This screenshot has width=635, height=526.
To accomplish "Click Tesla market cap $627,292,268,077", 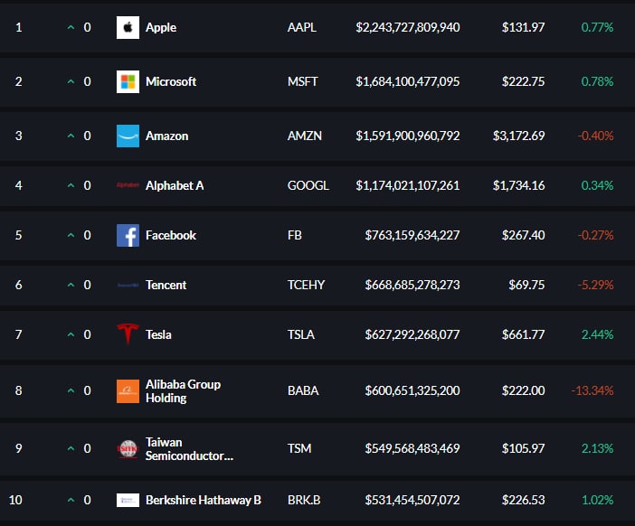I will 412,335.
